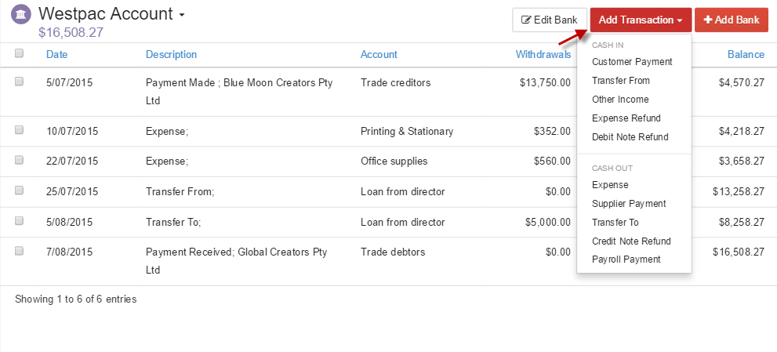Image resolution: width=777 pixels, height=352 pixels.
Task: Click the 7/08/2015 date cell
Action: click(x=69, y=252)
